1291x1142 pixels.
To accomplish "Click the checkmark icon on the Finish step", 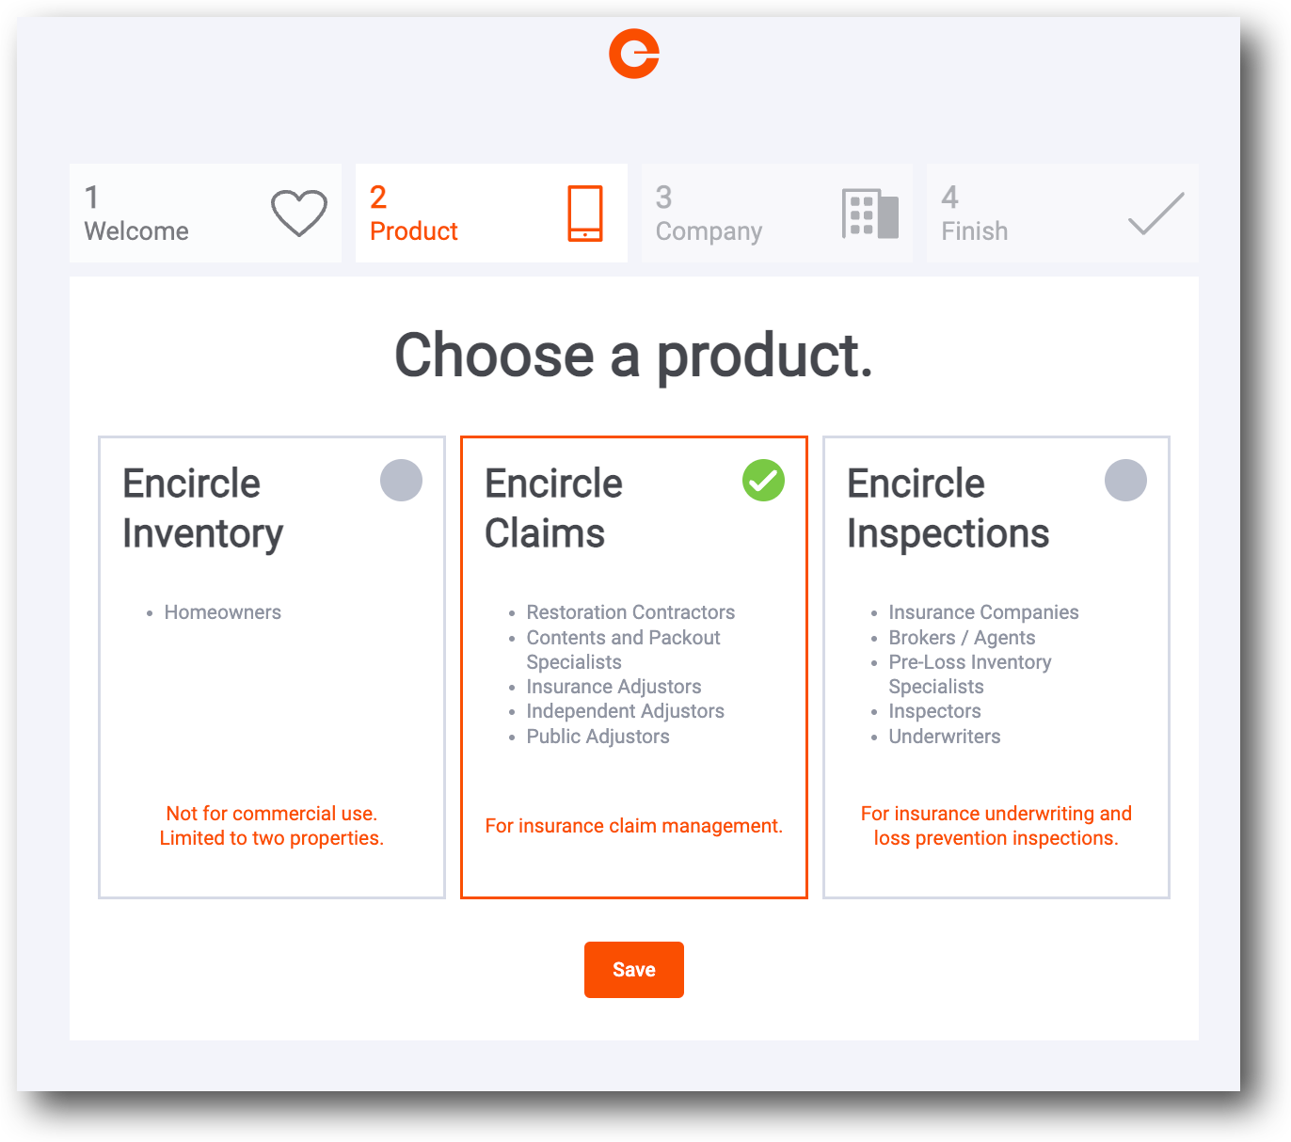I will coord(1155,214).
